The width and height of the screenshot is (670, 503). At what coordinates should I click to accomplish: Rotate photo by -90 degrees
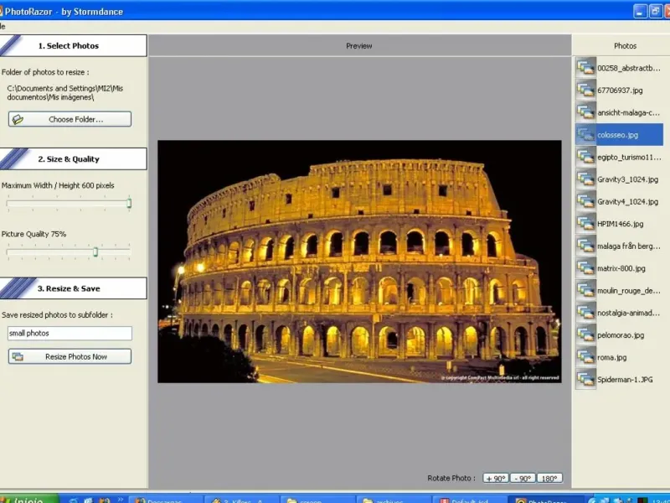pos(523,479)
